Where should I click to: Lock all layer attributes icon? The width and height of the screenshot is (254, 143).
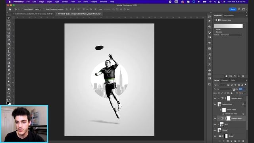tap(231, 93)
